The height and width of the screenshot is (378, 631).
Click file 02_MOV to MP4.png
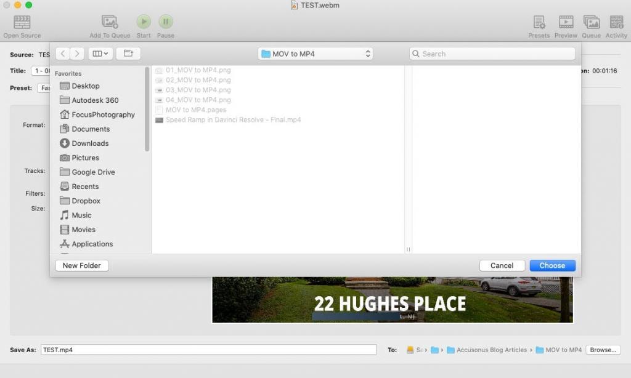tap(193, 80)
